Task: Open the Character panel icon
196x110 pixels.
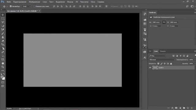Action: click(x=145, y=57)
